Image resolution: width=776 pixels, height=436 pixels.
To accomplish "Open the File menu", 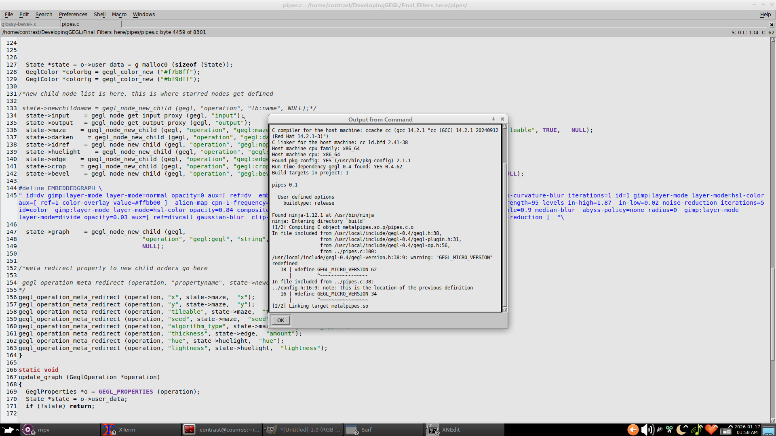I will (x=9, y=14).
